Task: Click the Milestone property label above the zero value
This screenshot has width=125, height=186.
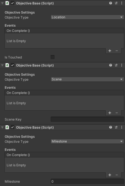Action: coord(12,182)
